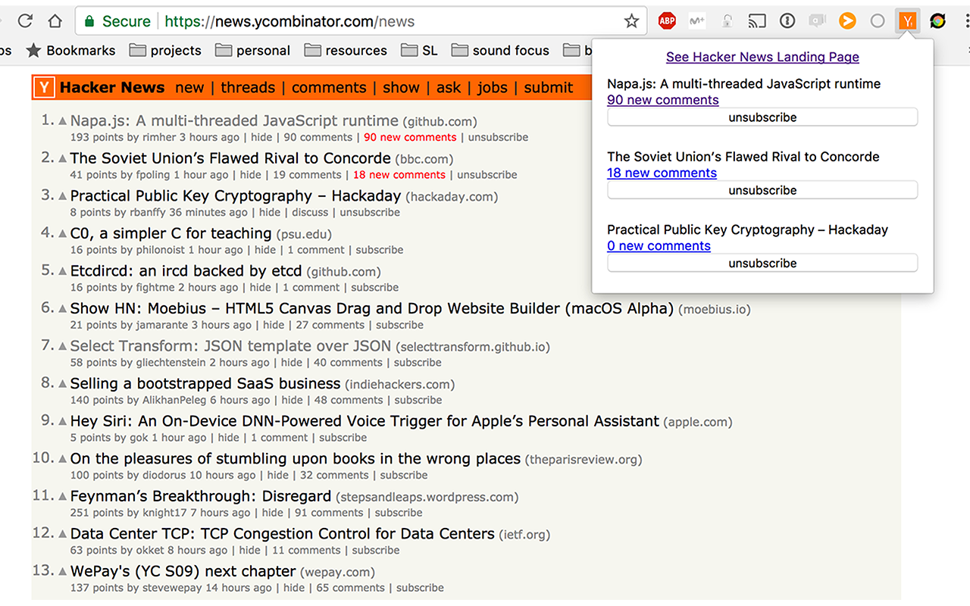Open '18 new comments' link in popup
This screenshot has width=970, height=606.
pyautogui.click(x=662, y=173)
